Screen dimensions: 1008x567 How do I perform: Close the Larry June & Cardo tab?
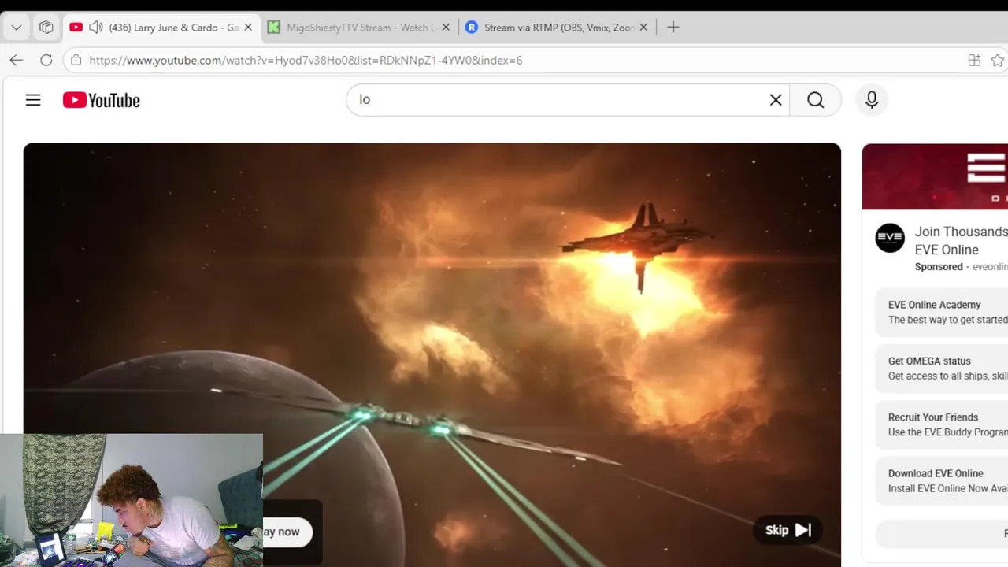tap(248, 28)
